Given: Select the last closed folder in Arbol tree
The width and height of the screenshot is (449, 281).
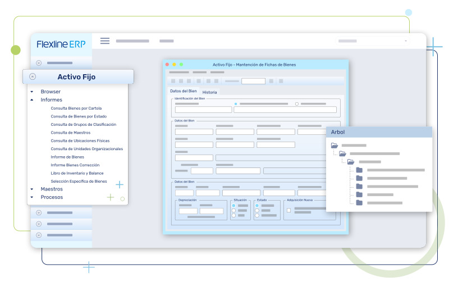Looking at the screenshot, I should [x=359, y=202].
